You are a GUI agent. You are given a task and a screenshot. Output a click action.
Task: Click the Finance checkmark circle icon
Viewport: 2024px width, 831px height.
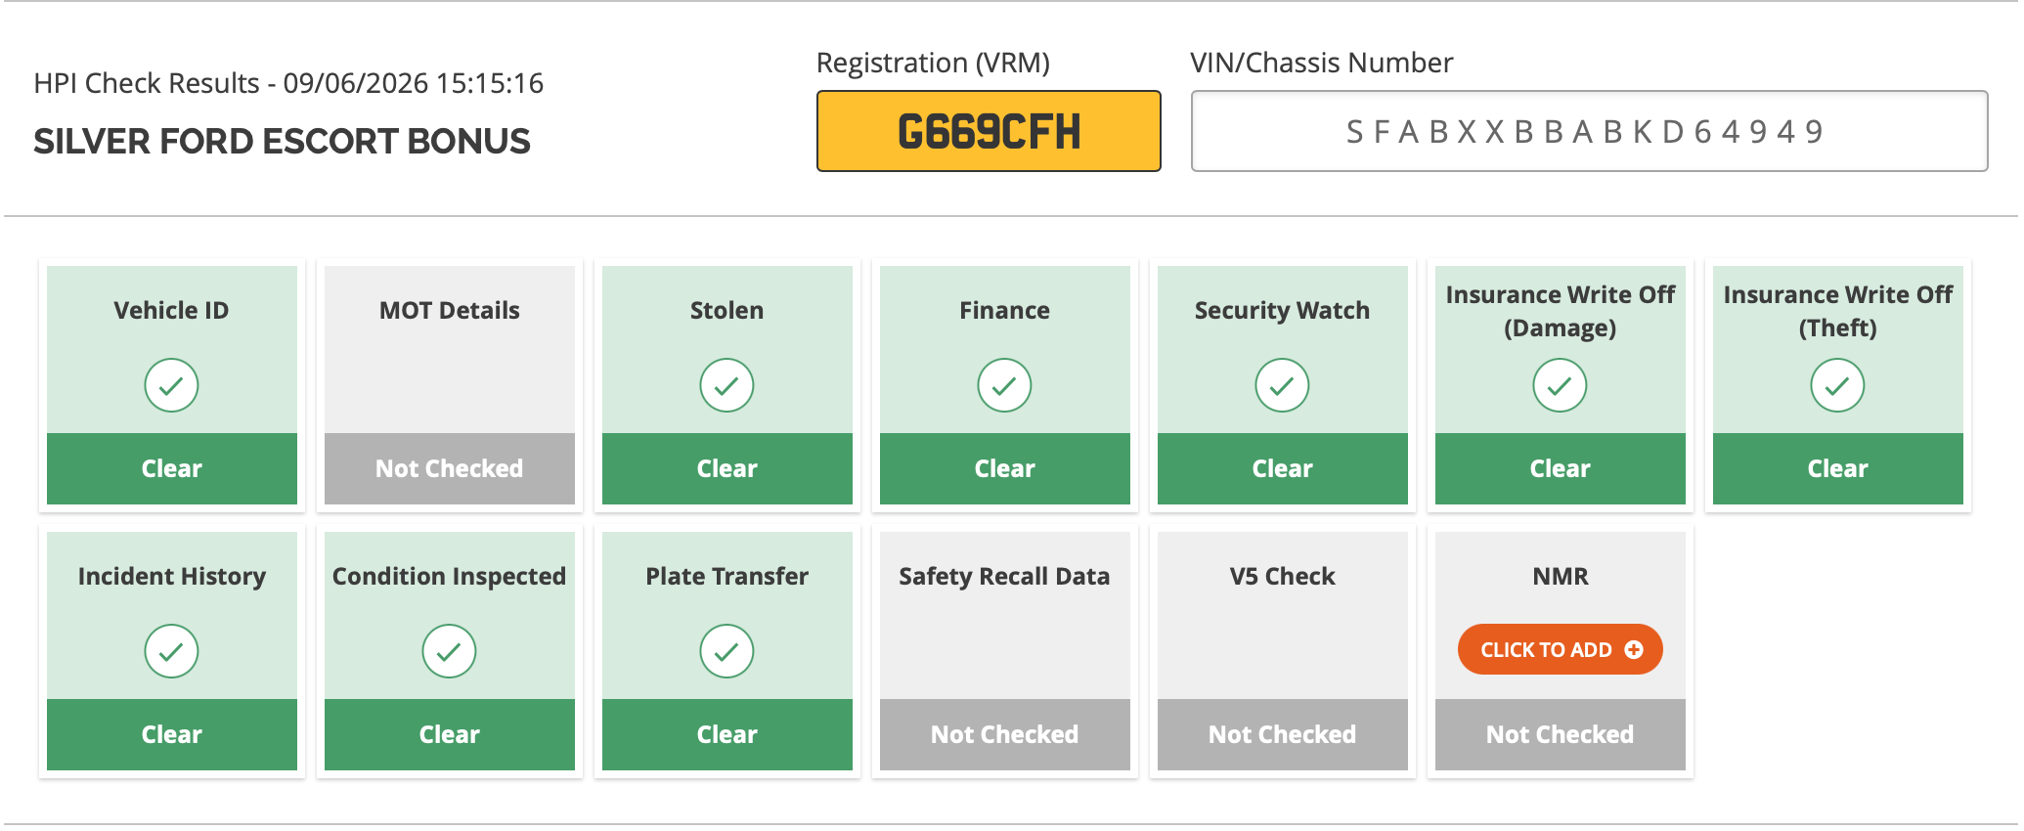coord(1004,385)
